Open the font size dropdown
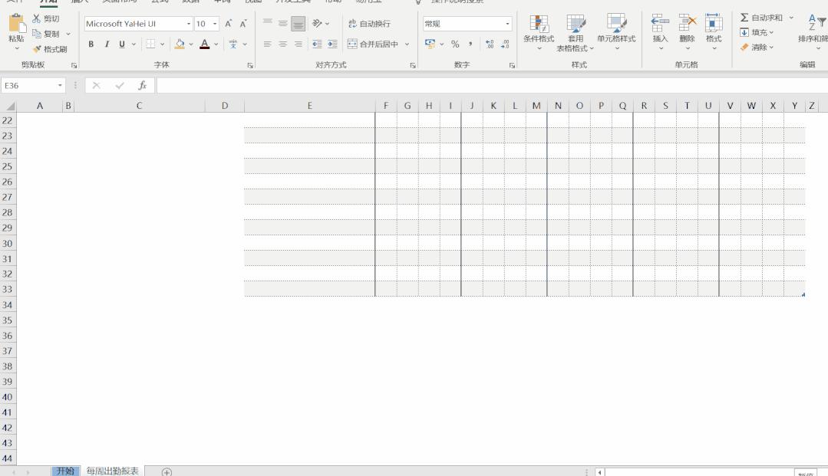 tap(215, 24)
